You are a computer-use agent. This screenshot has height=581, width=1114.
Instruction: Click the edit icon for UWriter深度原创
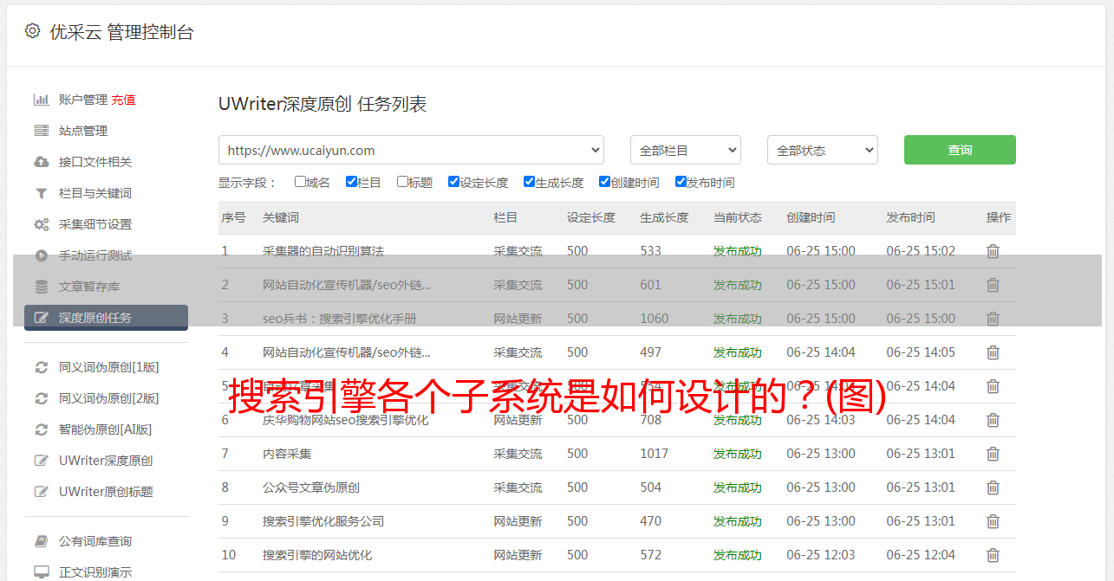point(41,461)
